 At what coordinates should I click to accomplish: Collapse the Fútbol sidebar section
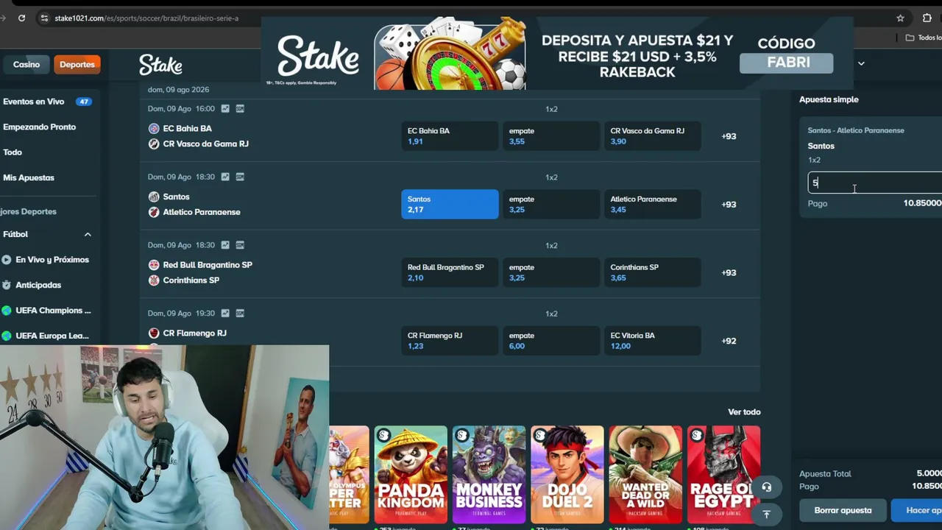[x=88, y=234]
